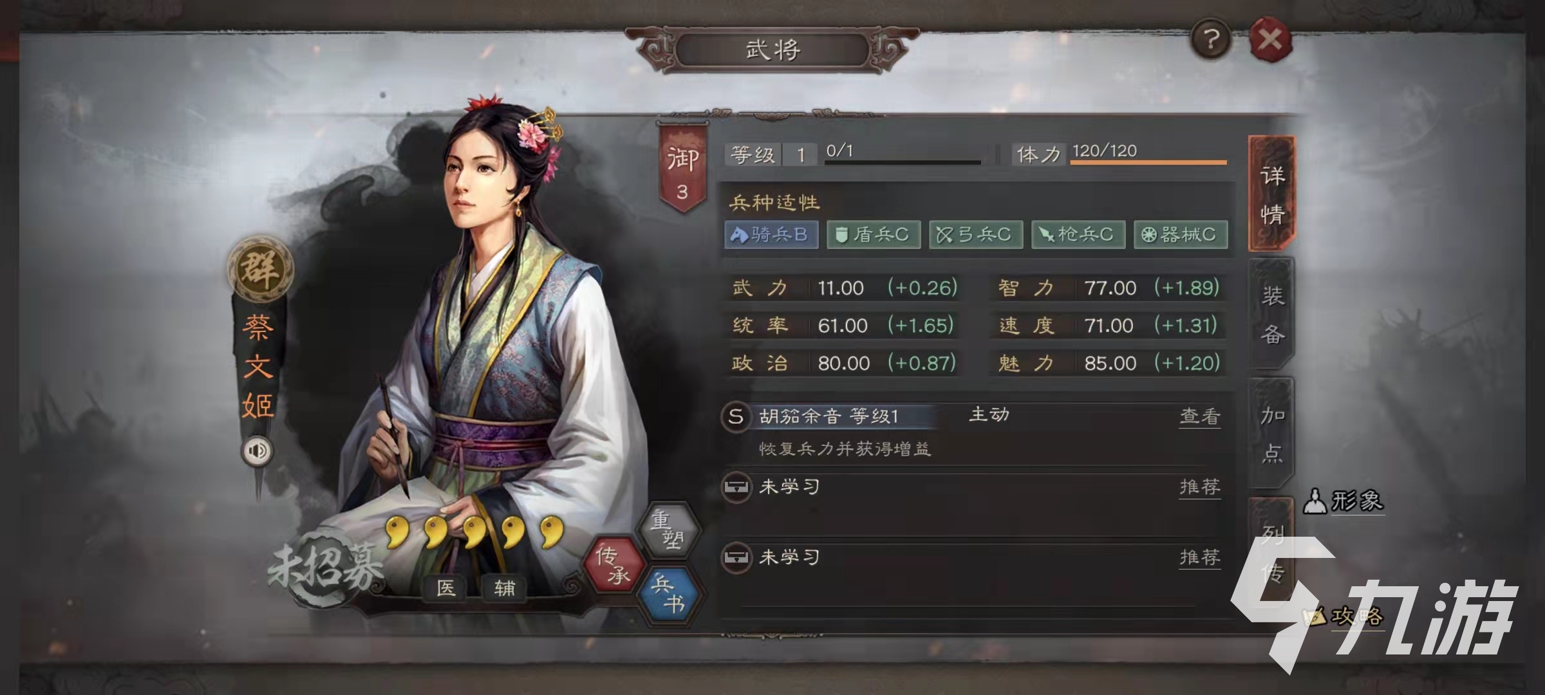The image size is (1545, 695).
Task: Click the 群 faction emblem
Action: click(x=260, y=268)
